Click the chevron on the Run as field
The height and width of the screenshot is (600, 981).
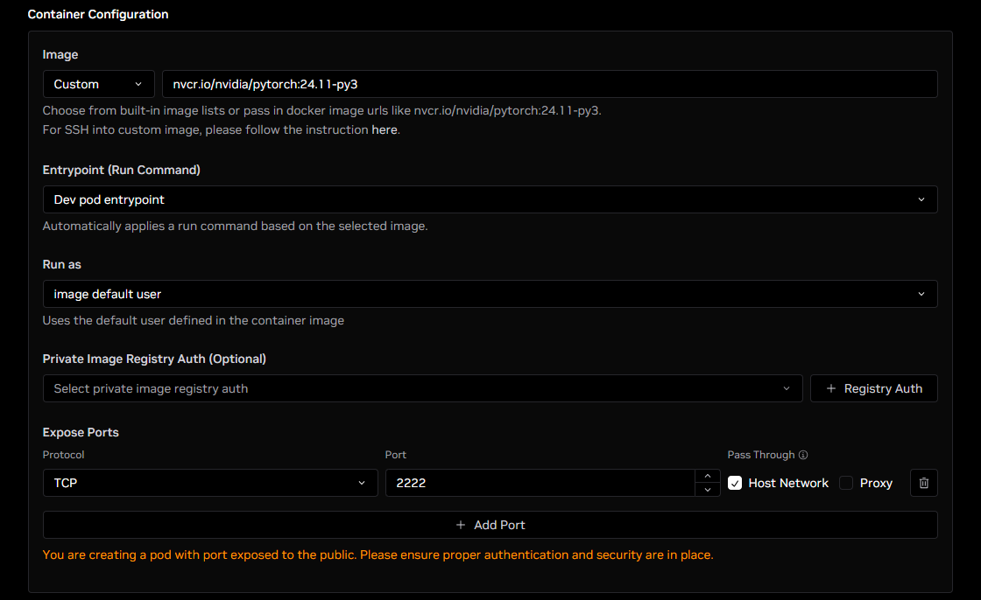[921, 293]
